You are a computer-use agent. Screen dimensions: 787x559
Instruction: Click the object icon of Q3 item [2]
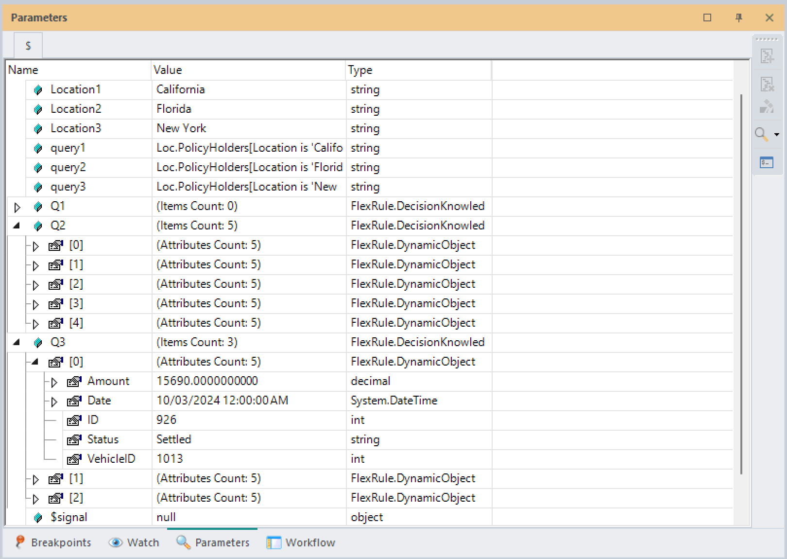[55, 498]
